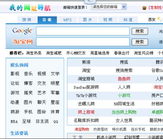The height and width of the screenshot is (139, 163).
Task: Open the 体育 category link
Action: (55, 112)
